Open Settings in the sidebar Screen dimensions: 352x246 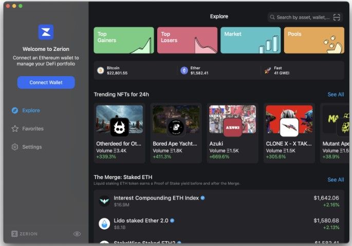click(x=27, y=147)
